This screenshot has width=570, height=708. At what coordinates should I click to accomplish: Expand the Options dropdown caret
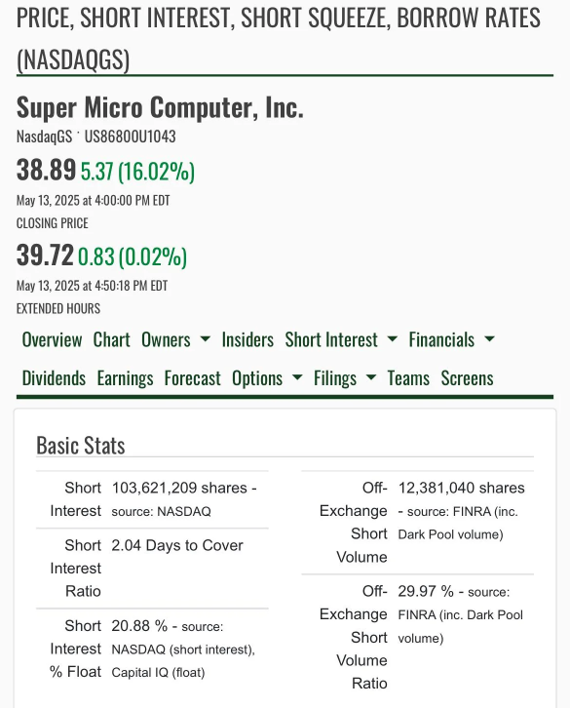pyautogui.click(x=297, y=378)
